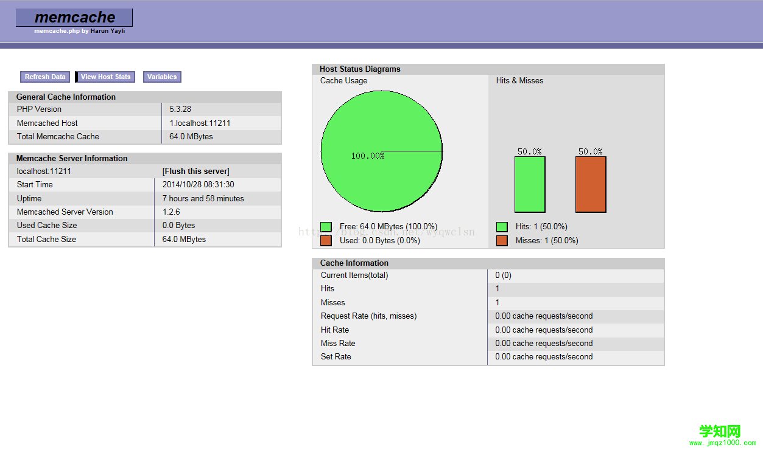
Task: Click the Misses: 1 (50.0%) legend text
Action: [547, 241]
